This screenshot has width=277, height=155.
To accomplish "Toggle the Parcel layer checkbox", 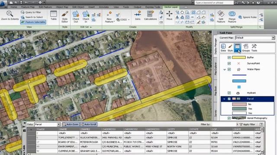I will click(x=229, y=99).
